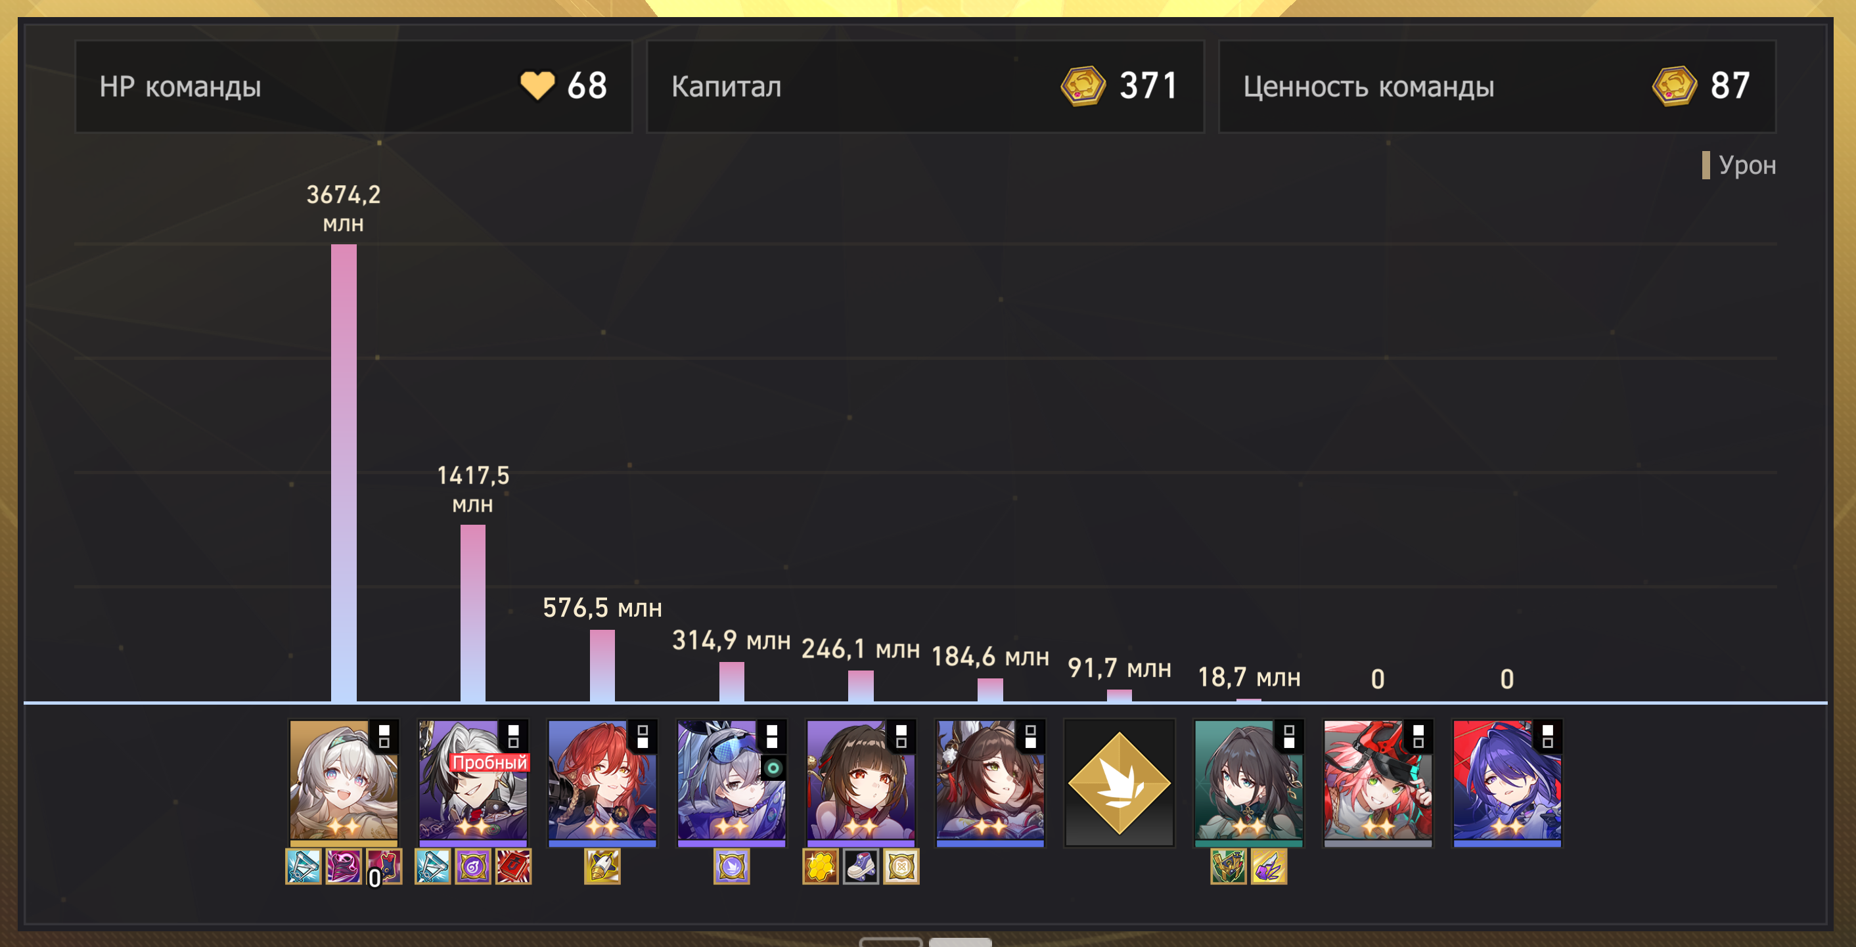Click the pink-haired character with red goggles
Screen dimensions: 1856x947
1378,783
